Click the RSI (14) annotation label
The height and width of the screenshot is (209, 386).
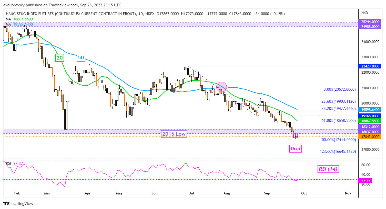tap(328, 169)
